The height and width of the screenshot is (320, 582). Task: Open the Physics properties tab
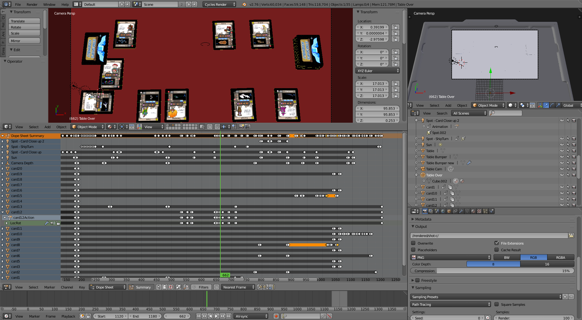[x=491, y=211]
